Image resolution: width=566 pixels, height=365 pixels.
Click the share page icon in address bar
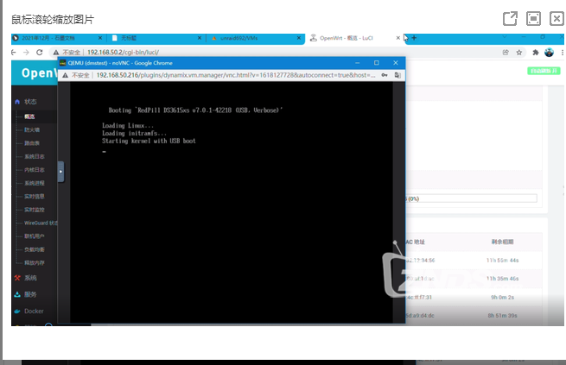(506, 53)
